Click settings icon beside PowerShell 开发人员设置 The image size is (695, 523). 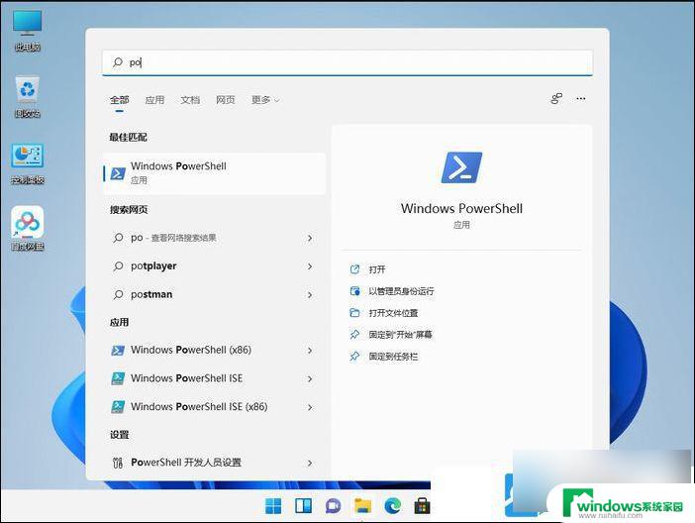(x=118, y=463)
